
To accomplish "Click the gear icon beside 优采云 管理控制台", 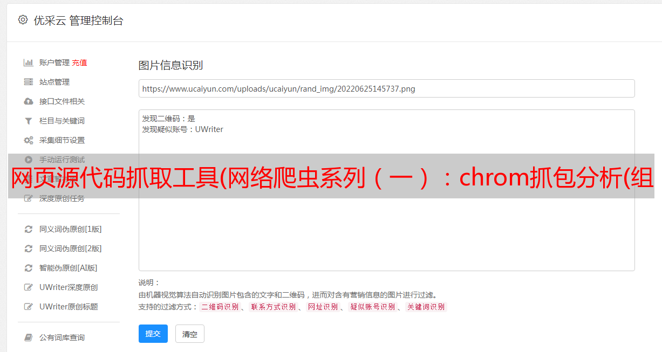I will coord(23,20).
